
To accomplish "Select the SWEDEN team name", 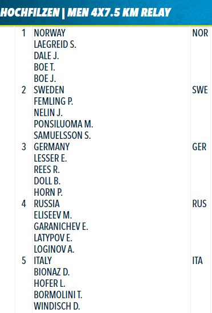I will [x=49, y=90].
